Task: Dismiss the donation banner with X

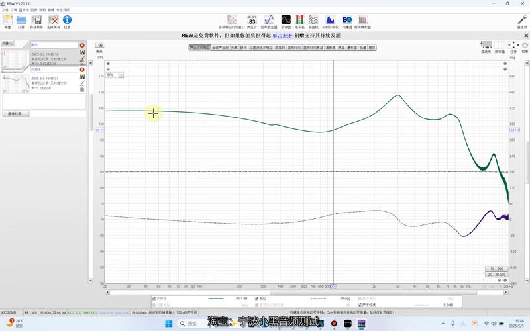Action: (x=526, y=36)
